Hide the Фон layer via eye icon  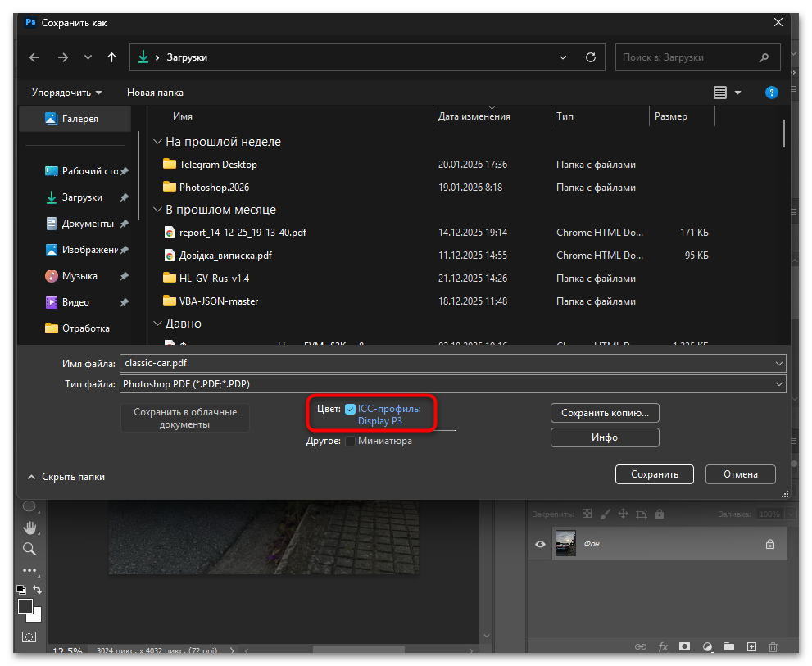coord(540,544)
